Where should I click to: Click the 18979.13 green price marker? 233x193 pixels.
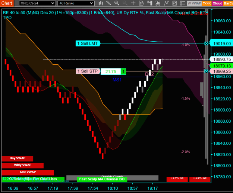pyautogui.click(x=221, y=66)
